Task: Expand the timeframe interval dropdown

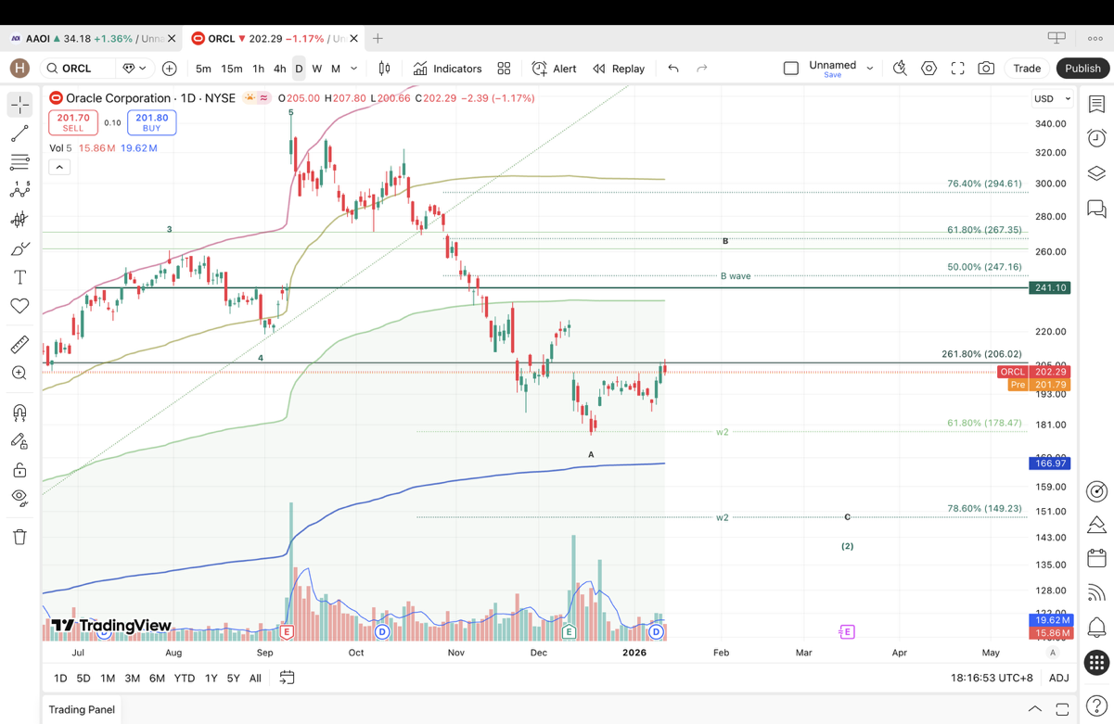Action: [x=354, y=69]
